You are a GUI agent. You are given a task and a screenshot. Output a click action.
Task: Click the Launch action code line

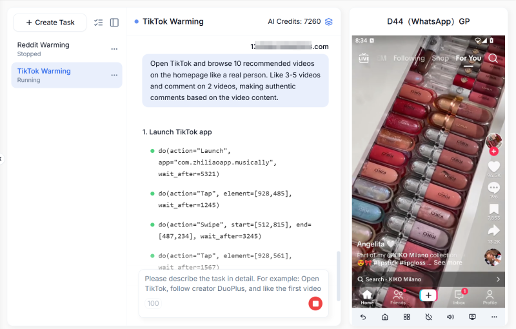point(217,162)
